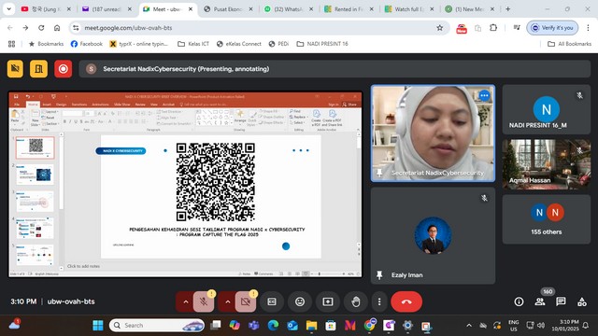This screenshot has width=598, height=336.
Task: Unpin the Ezaly Iman tile
Action: click(x=379, y=275)
